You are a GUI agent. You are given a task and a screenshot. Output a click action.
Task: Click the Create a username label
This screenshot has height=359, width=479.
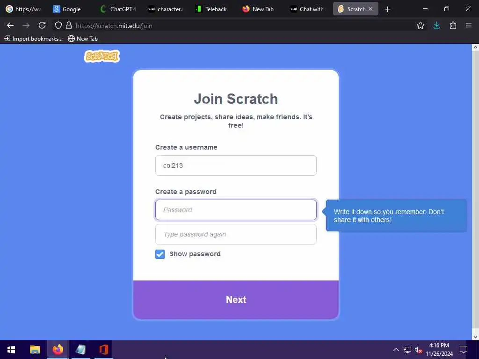pos(186,147)
